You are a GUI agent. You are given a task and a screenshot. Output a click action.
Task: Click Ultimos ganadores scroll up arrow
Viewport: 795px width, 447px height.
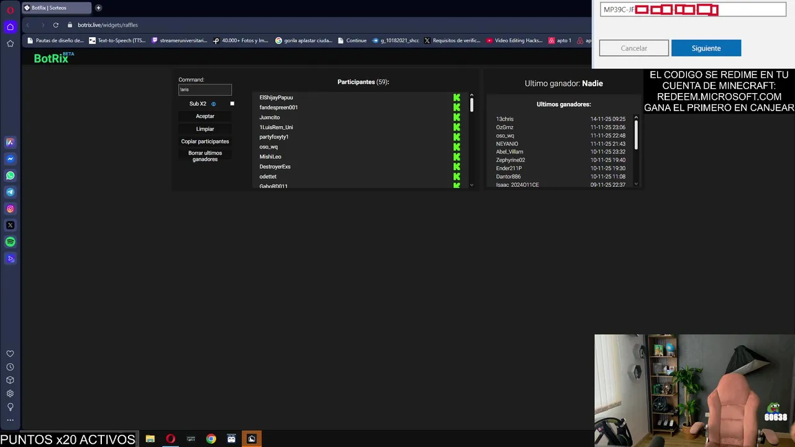coord(636,117)
